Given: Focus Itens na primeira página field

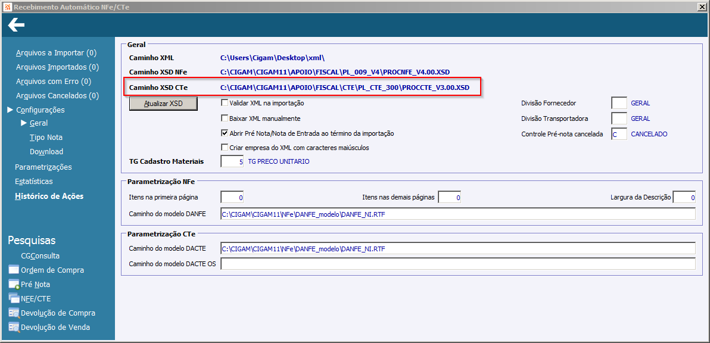Looking at the screenshot, I should [x=232, y=197].
